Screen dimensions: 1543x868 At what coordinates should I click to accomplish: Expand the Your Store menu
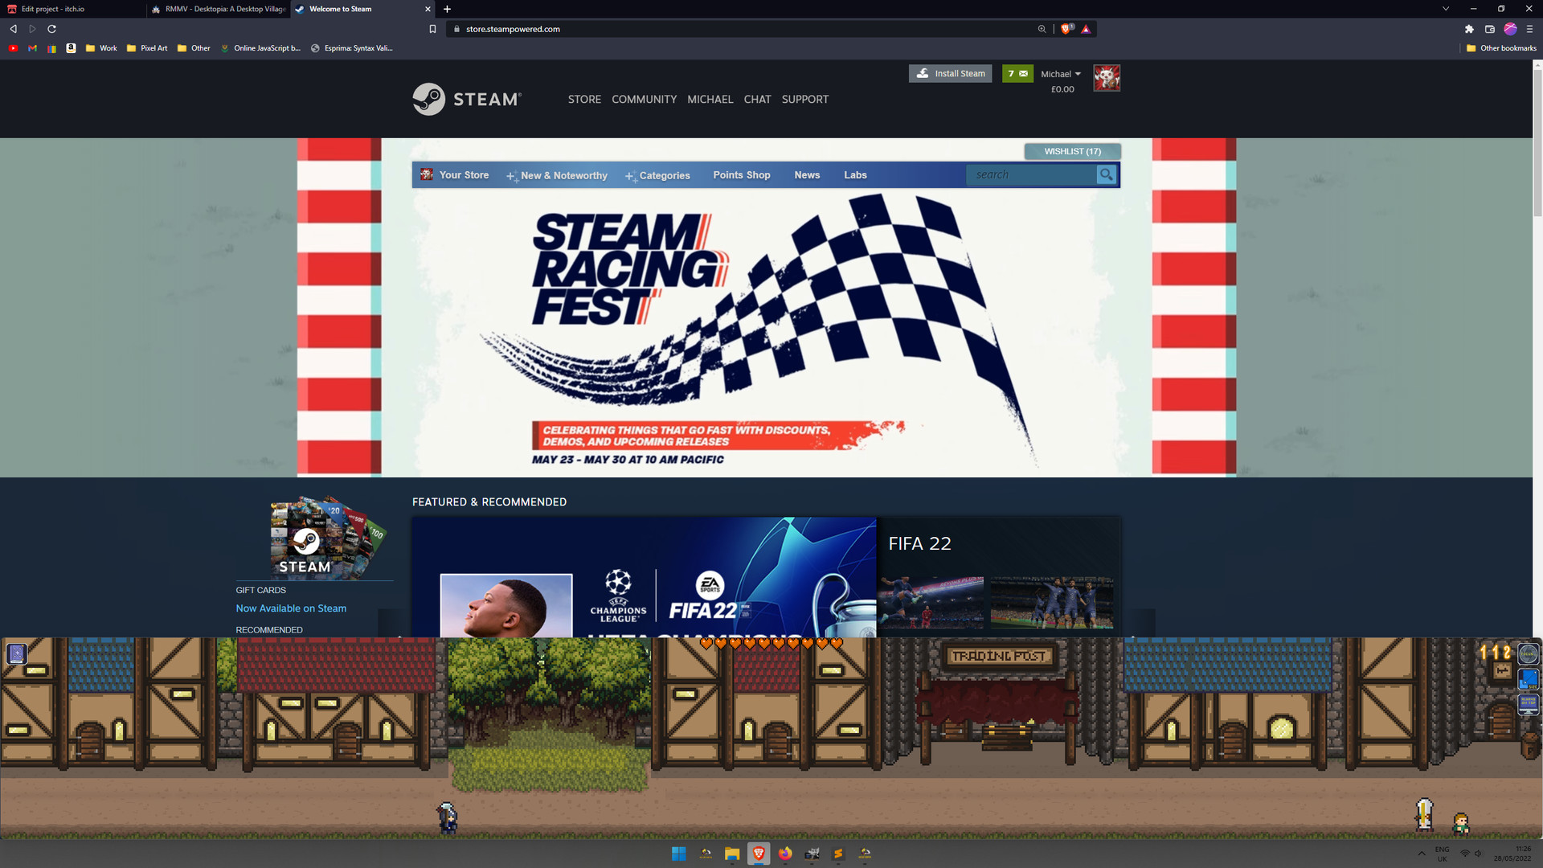pos(464,174)
